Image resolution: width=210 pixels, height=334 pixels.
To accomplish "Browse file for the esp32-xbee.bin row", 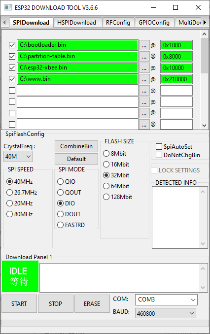I will pyautogui.click(x=144, y=68).
